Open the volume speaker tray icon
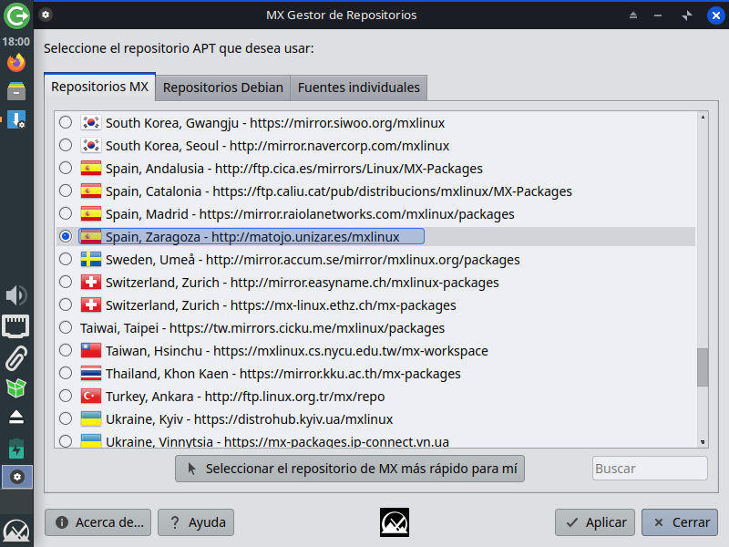The image size is (729, 547). coord(16,295)
